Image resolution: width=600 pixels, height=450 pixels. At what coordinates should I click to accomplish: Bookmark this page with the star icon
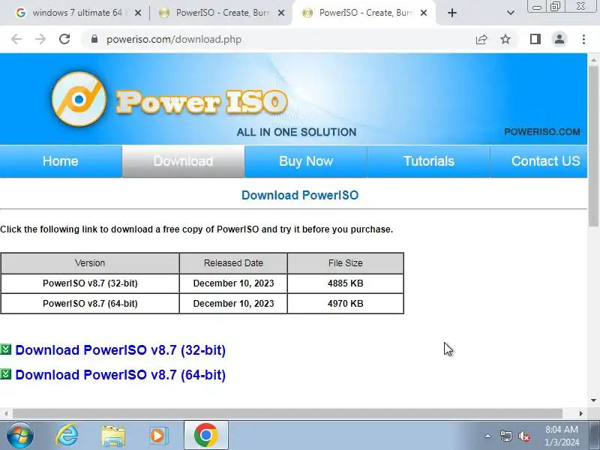(505, 39)
